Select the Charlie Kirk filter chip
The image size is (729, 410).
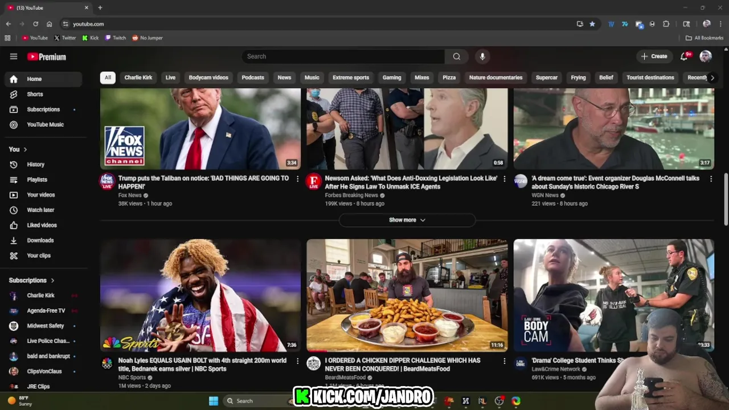click(138, 77)
